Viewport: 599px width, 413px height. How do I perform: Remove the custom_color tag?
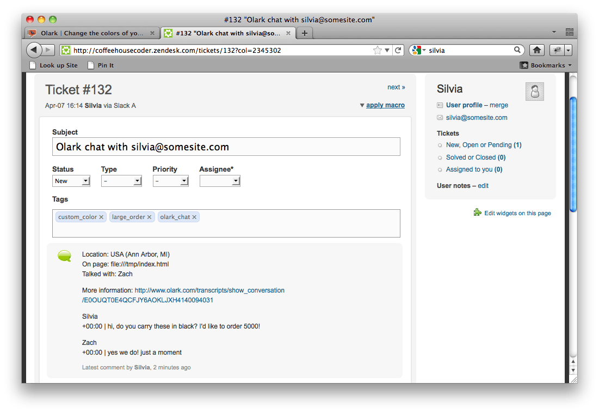point(102,217)
